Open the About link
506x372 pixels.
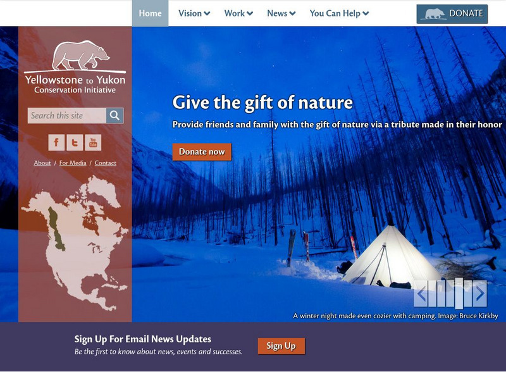tap(42, 163)
